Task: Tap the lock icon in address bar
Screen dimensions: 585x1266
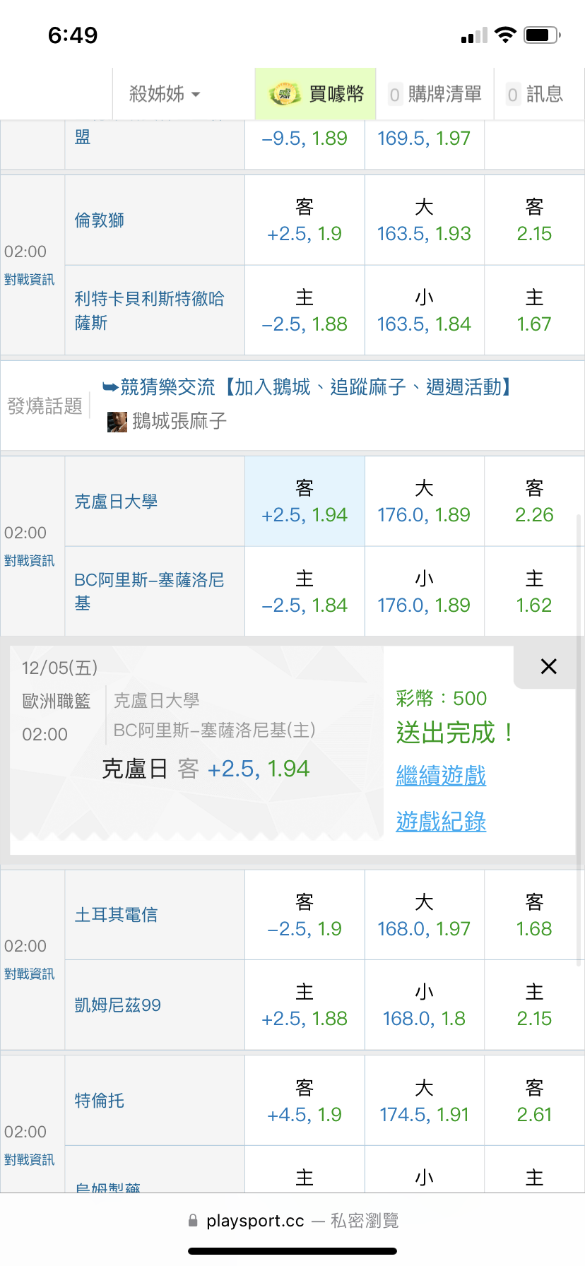Action: (x=193, y=1221)
